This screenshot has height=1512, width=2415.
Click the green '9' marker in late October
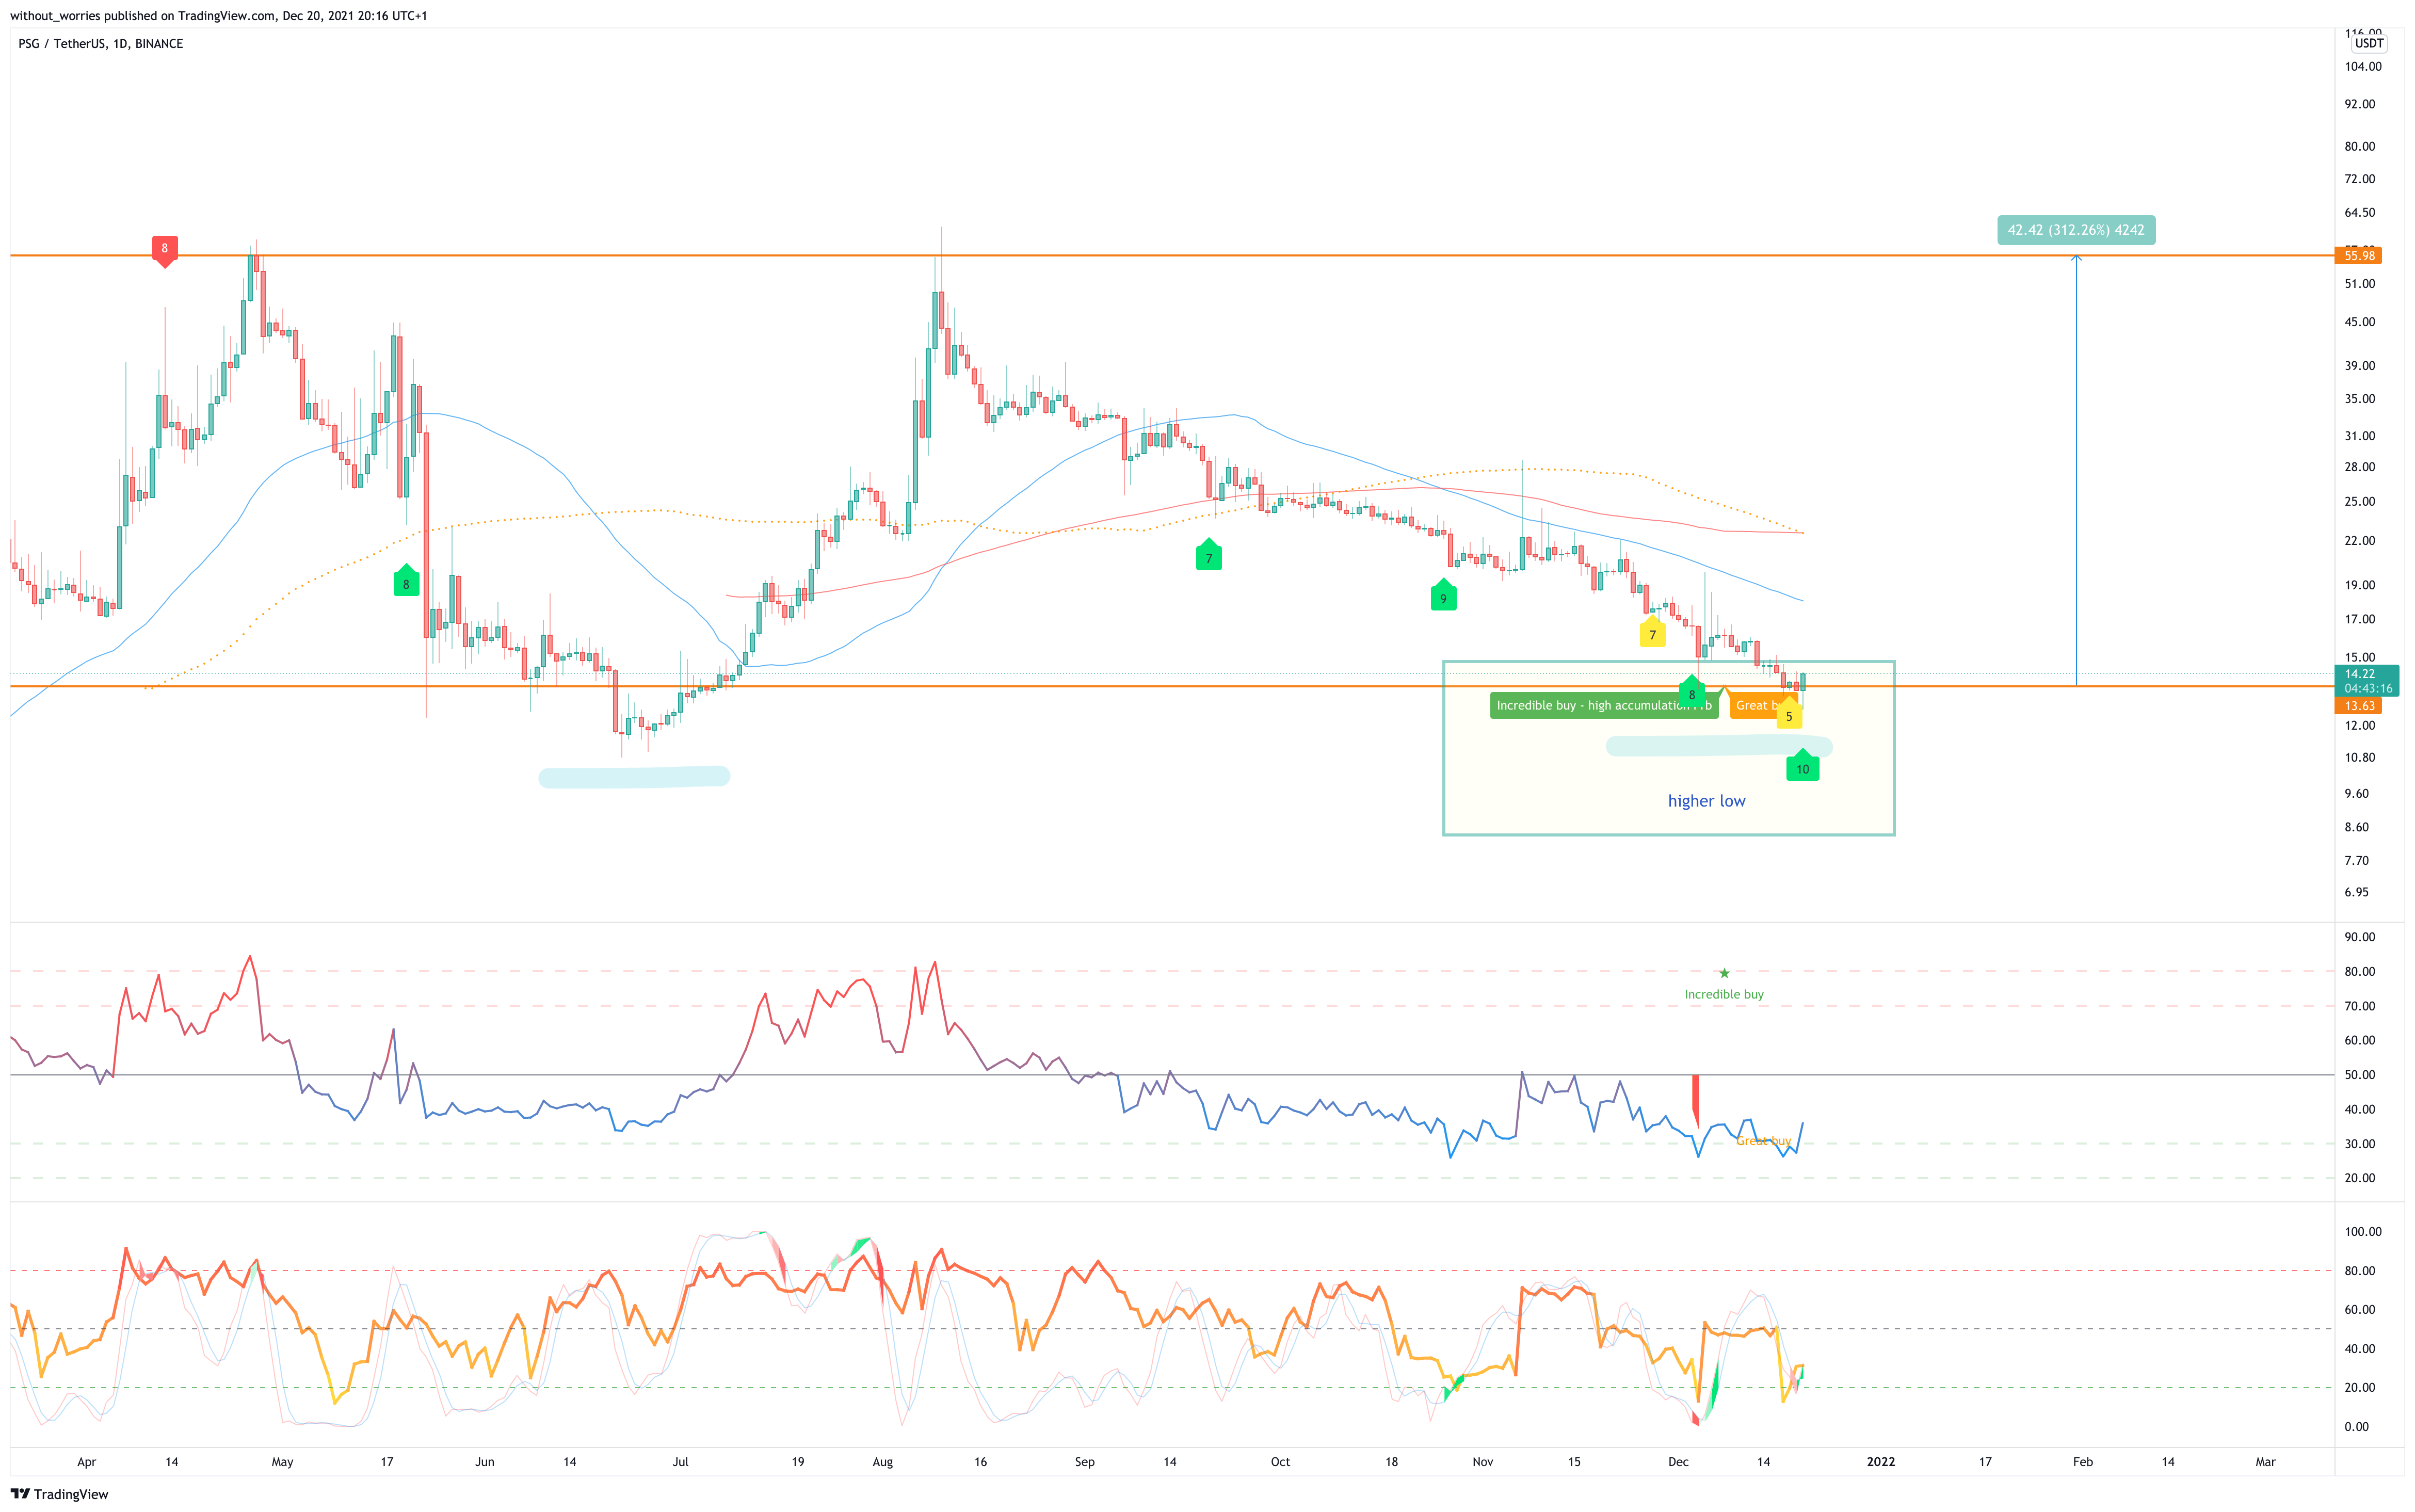(1443, 596)
